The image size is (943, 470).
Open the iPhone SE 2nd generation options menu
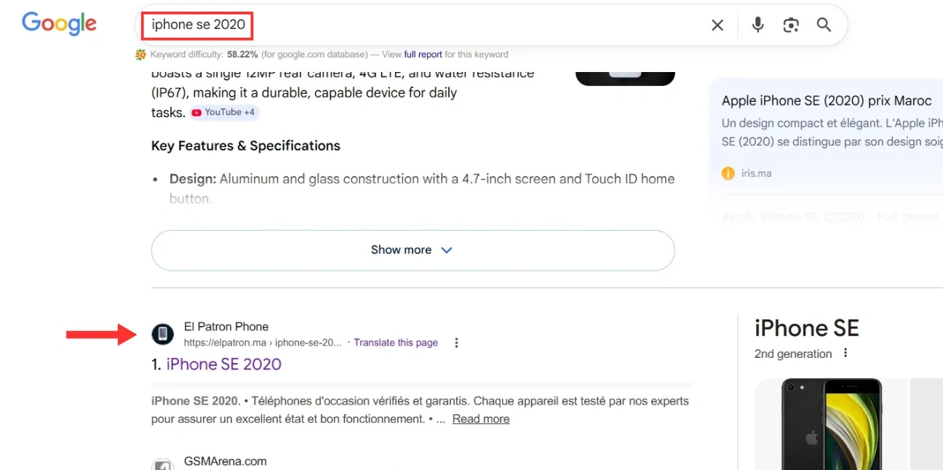tap(845, 354)
